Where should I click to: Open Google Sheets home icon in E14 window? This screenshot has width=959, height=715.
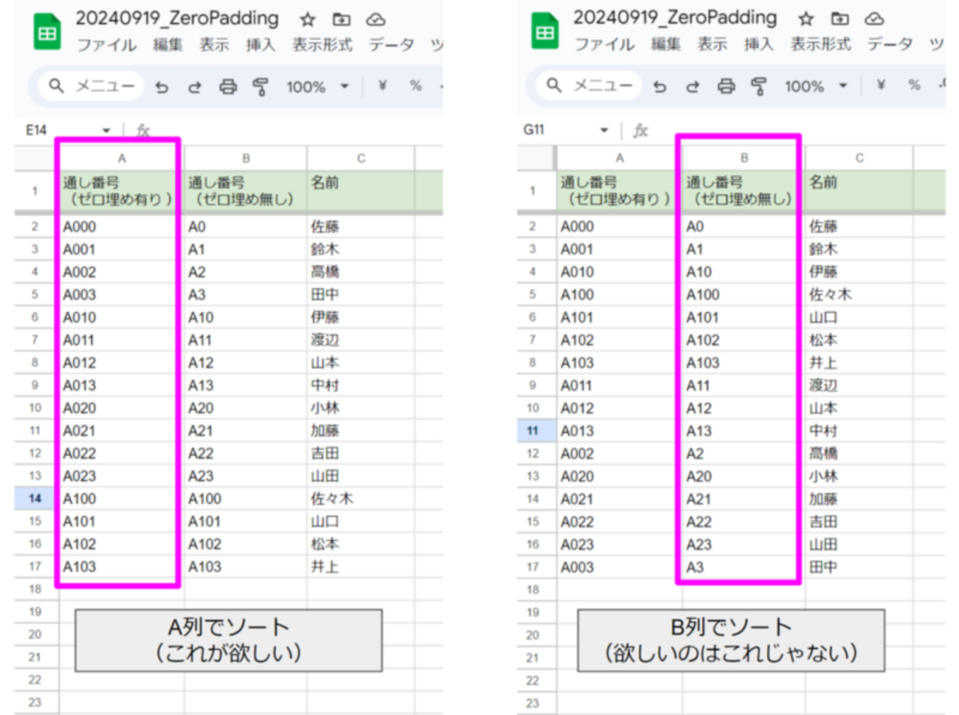[47, 33]
